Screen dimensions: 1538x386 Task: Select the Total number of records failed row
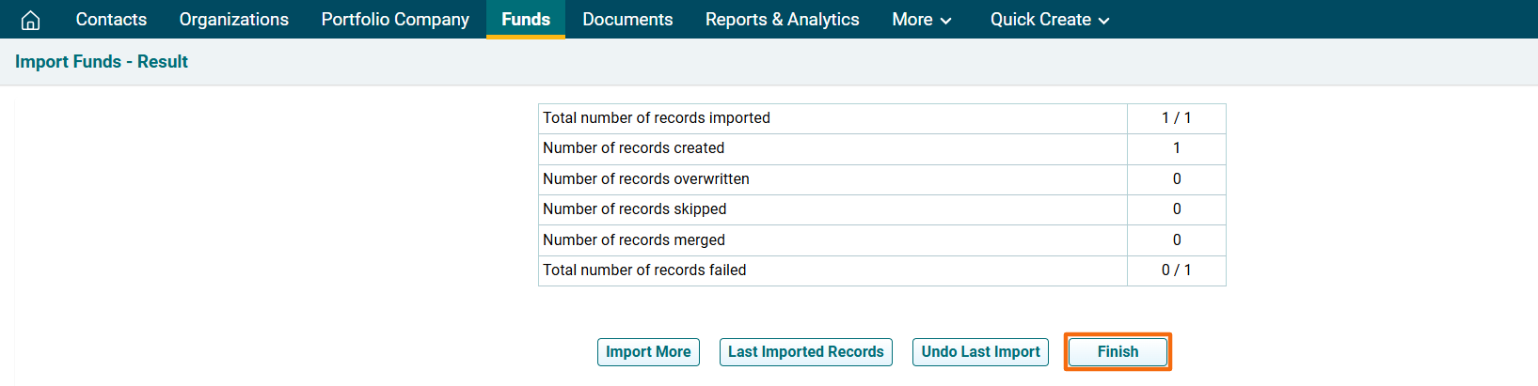[x=644, y=270]
